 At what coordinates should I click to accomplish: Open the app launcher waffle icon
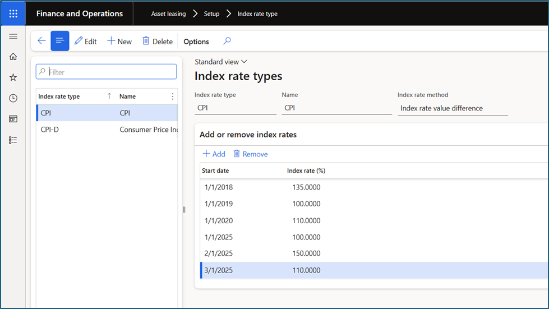click(13, 13)
